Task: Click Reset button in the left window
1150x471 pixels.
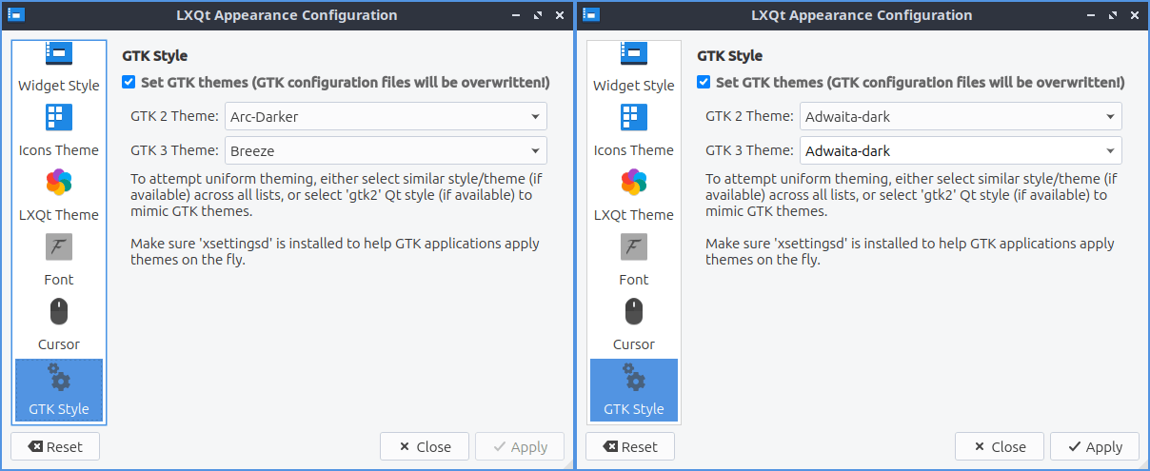Action: click(x=55, y=446)
